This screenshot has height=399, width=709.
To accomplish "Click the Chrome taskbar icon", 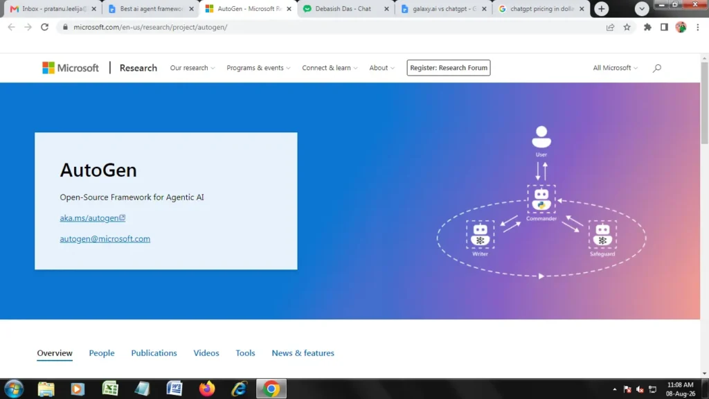I will coord(271,389).
